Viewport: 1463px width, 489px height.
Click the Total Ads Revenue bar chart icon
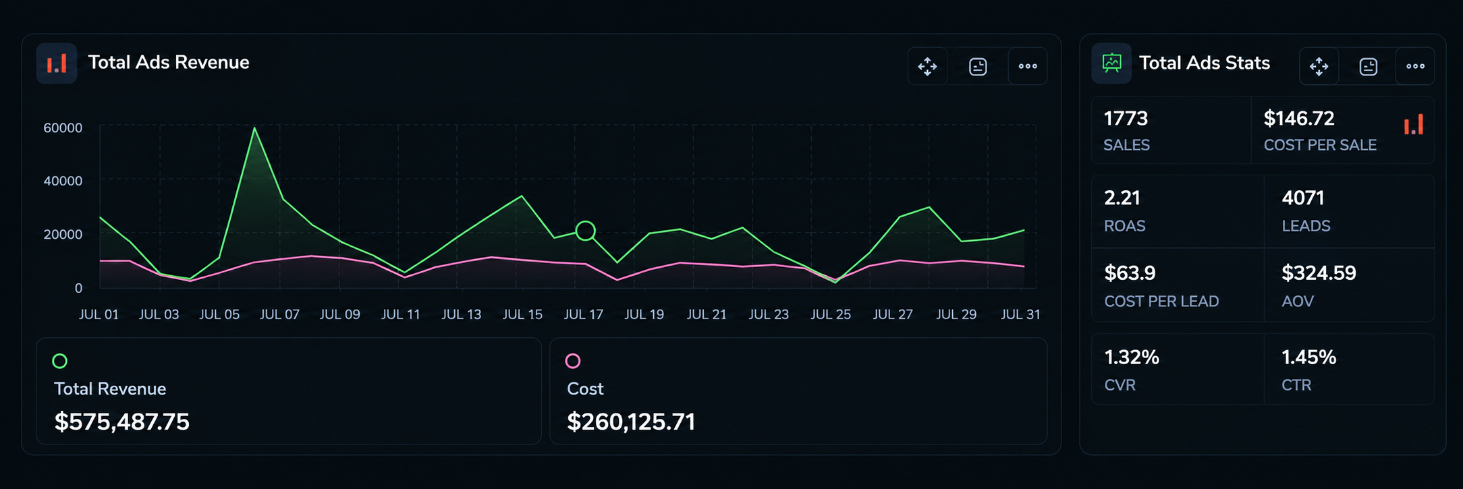tap(57, 63)
